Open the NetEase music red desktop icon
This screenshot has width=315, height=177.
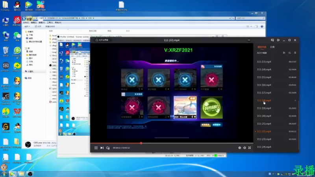point(17,21)
